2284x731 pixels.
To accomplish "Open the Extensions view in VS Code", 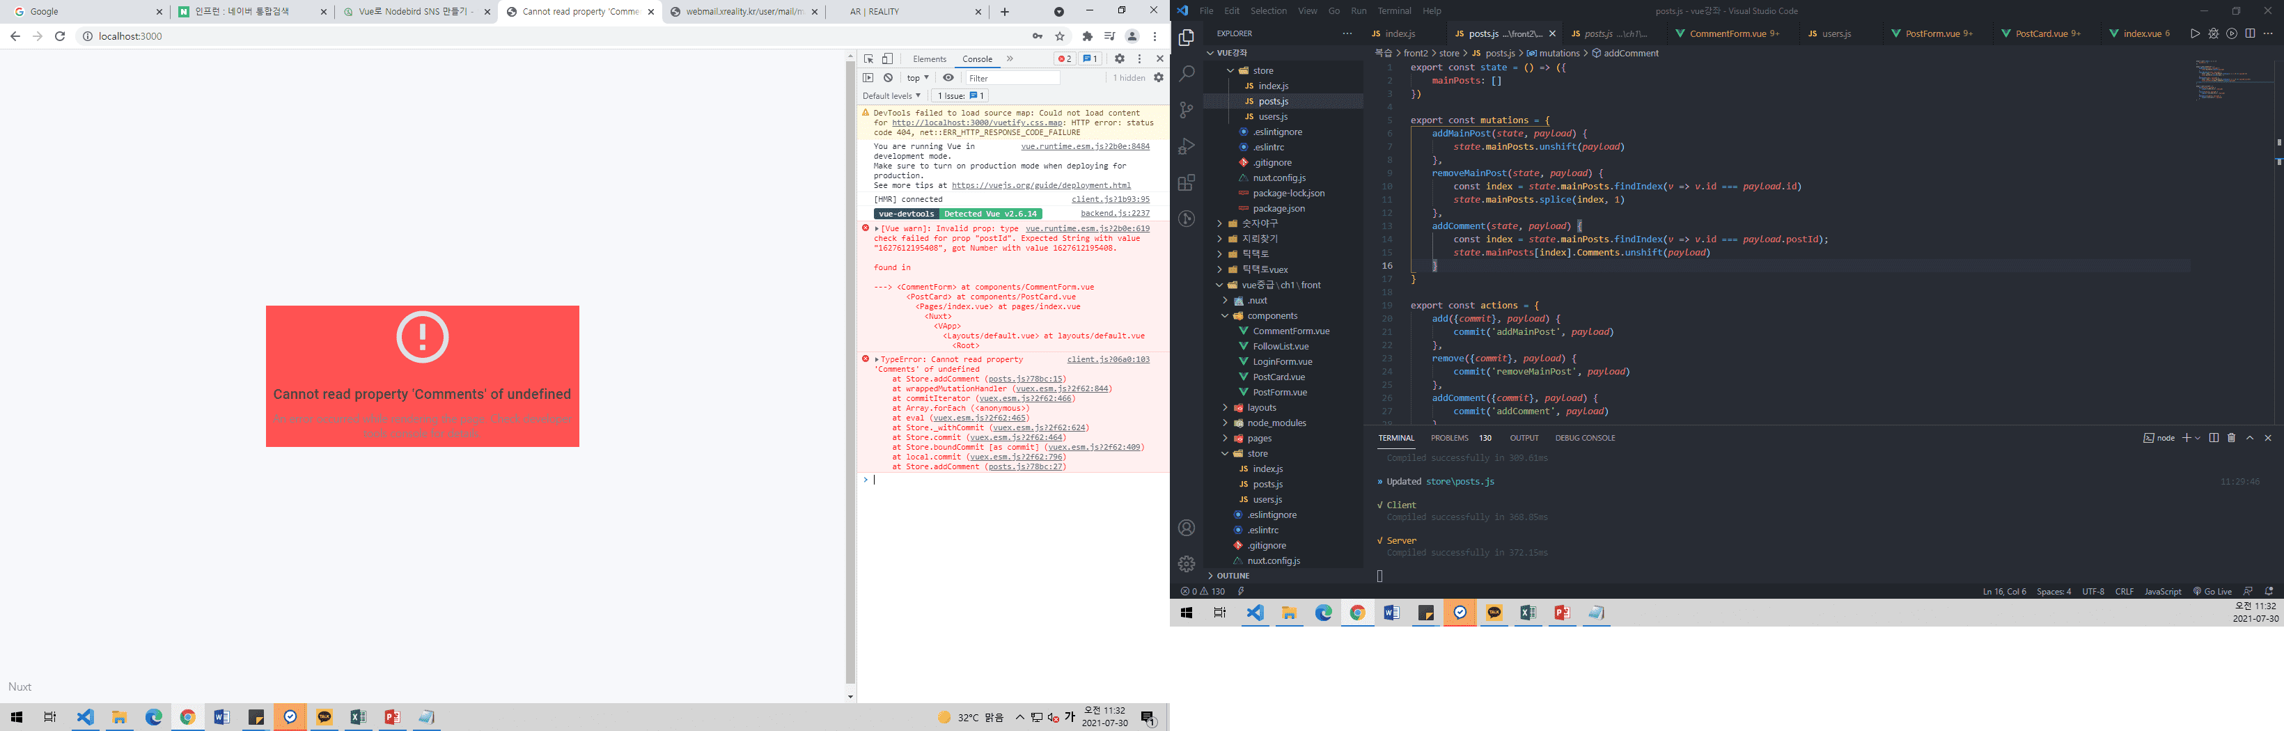I will [1187, 182].
